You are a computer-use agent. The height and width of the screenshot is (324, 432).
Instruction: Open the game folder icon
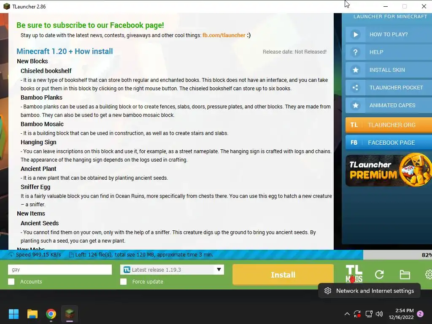[405, 274]
